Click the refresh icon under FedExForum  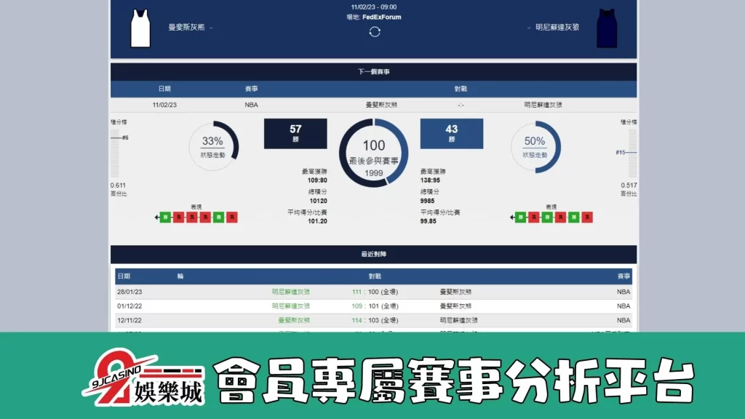[375, 32]
